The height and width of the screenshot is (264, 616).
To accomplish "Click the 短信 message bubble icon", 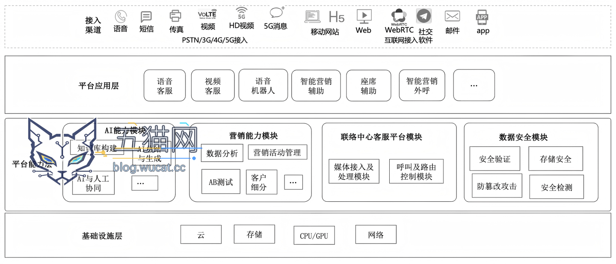I will 146,17.
